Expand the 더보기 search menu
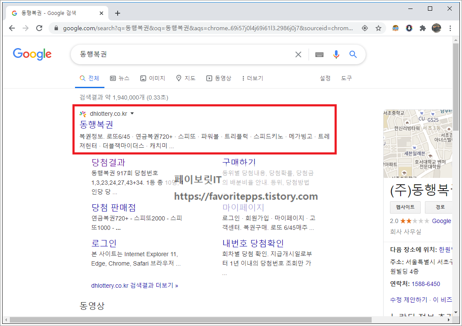 pos(252,78)
